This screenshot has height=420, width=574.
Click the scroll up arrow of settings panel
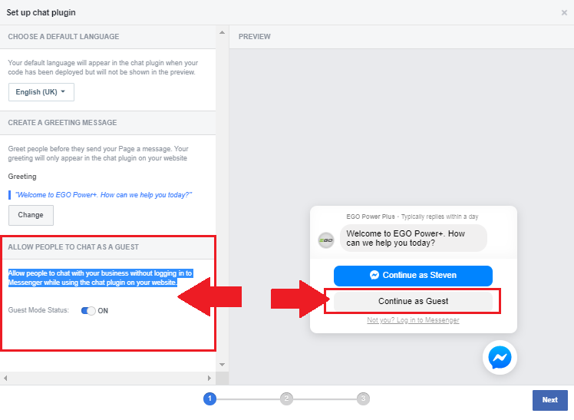pyautogui.click(x=223, y=32)
